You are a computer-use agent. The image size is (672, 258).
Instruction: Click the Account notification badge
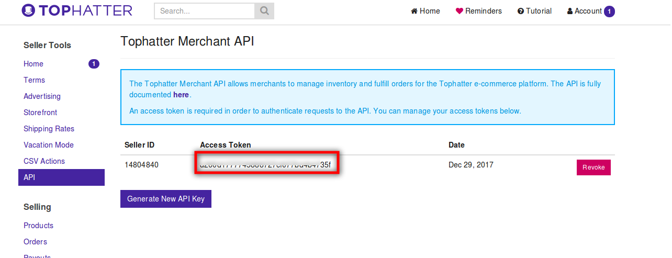pos(609,12)
